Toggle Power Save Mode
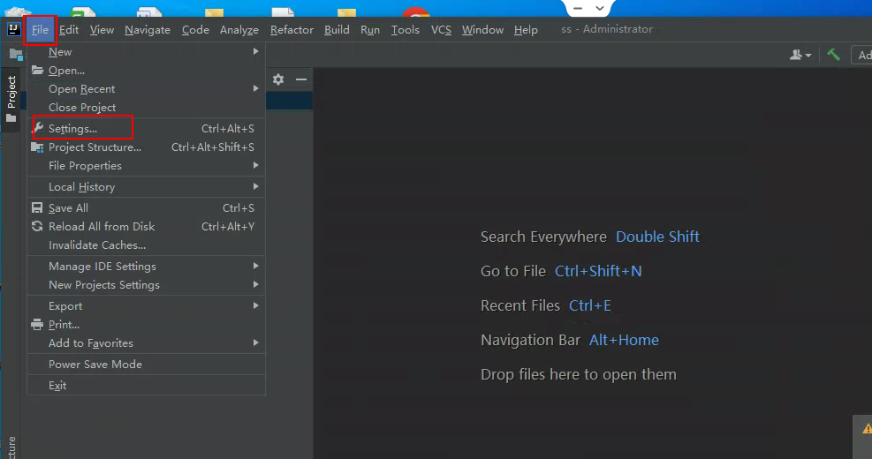Screen dimensions: 872x459 click(x=95, y=365)
